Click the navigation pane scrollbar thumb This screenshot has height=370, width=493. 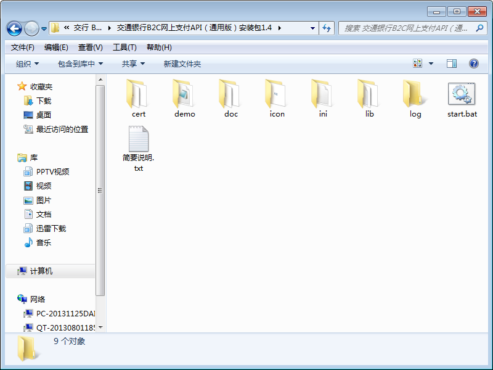(x=100, y=191)
